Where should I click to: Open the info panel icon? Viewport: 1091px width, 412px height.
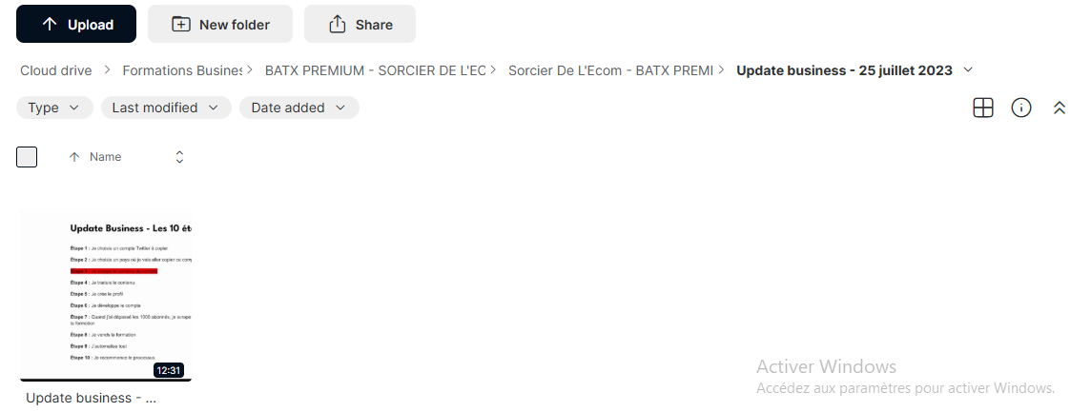1020,108
